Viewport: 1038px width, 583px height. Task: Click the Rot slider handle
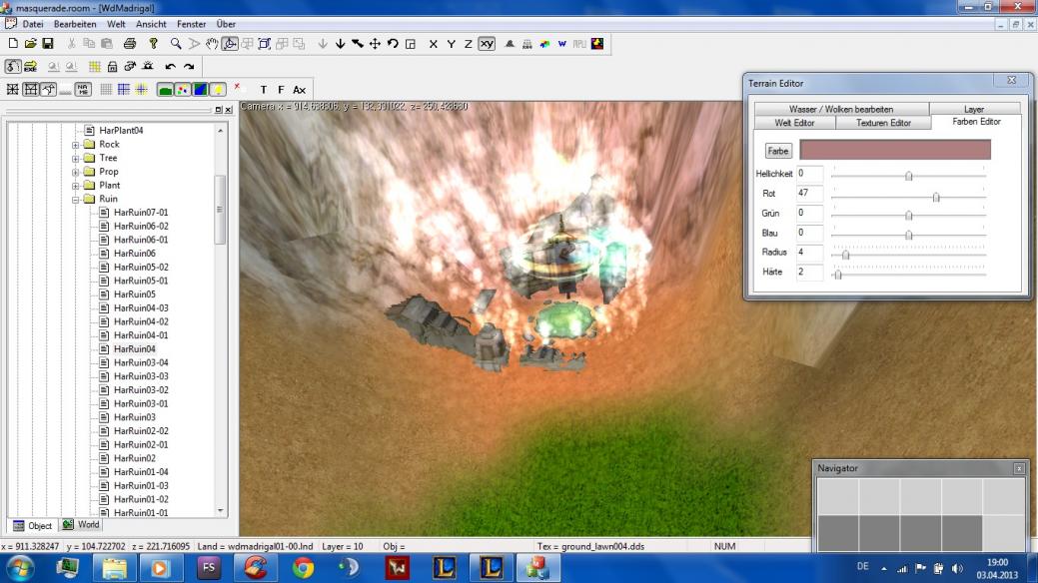[x=936, y=197]
